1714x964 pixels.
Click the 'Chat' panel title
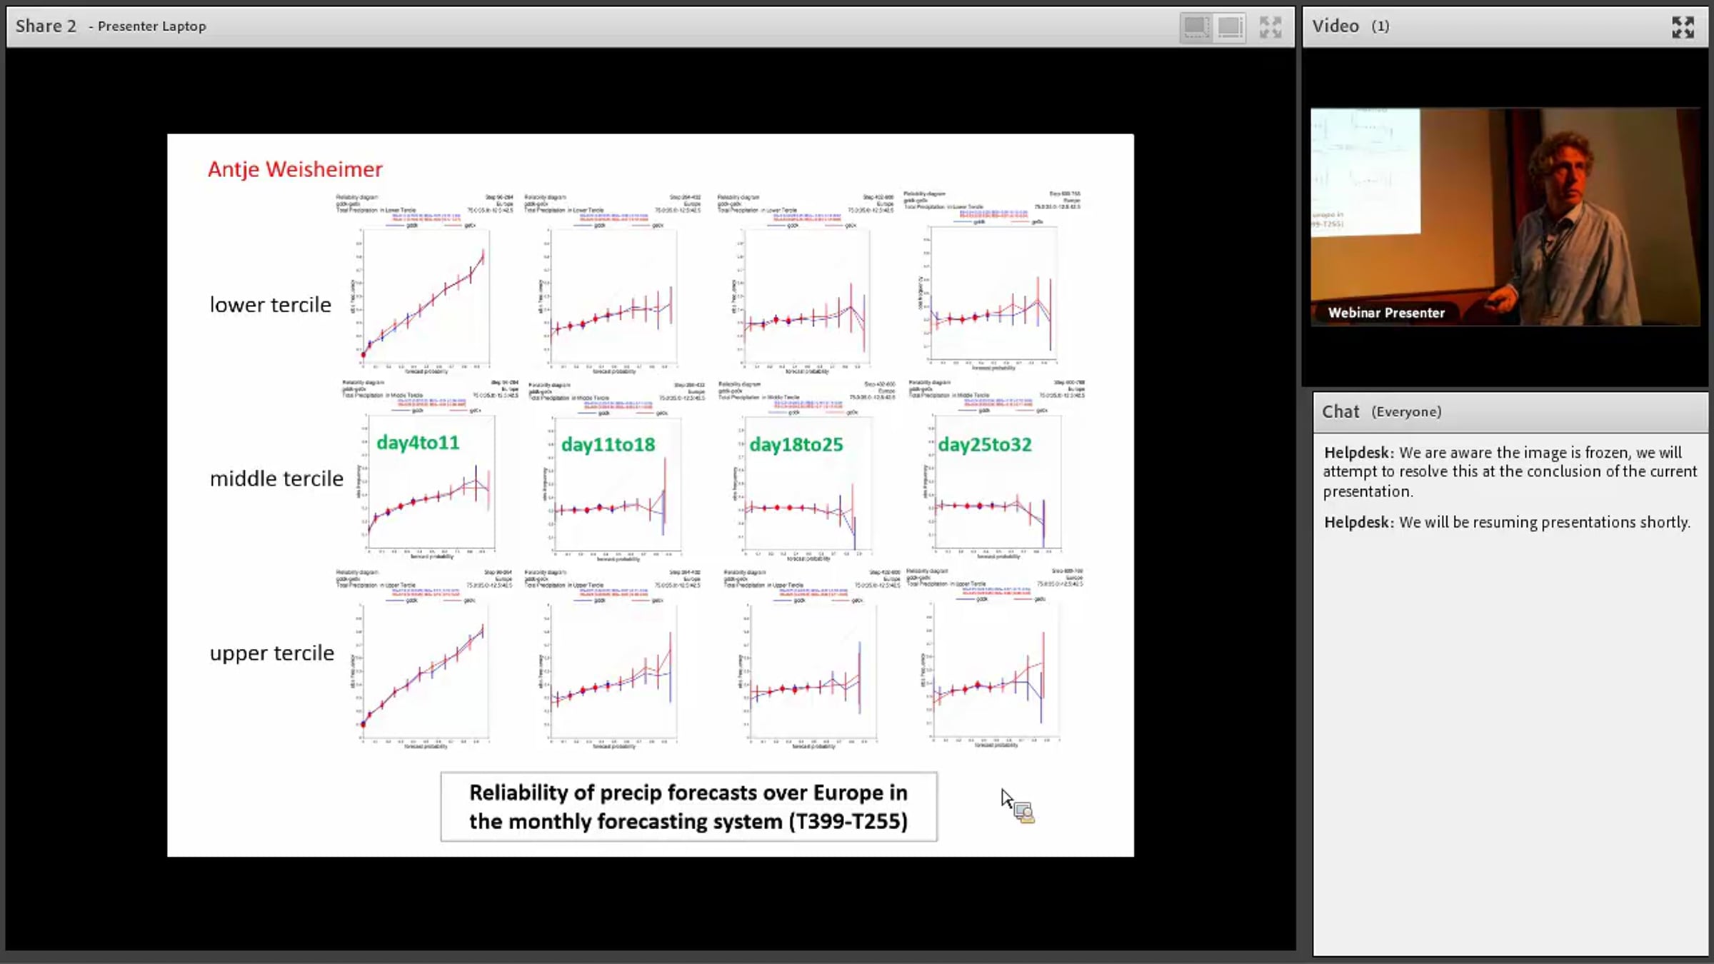(x=1340, y=412)
